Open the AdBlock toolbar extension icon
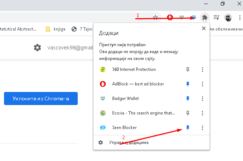The image size is (243, 161). [170, 17]
